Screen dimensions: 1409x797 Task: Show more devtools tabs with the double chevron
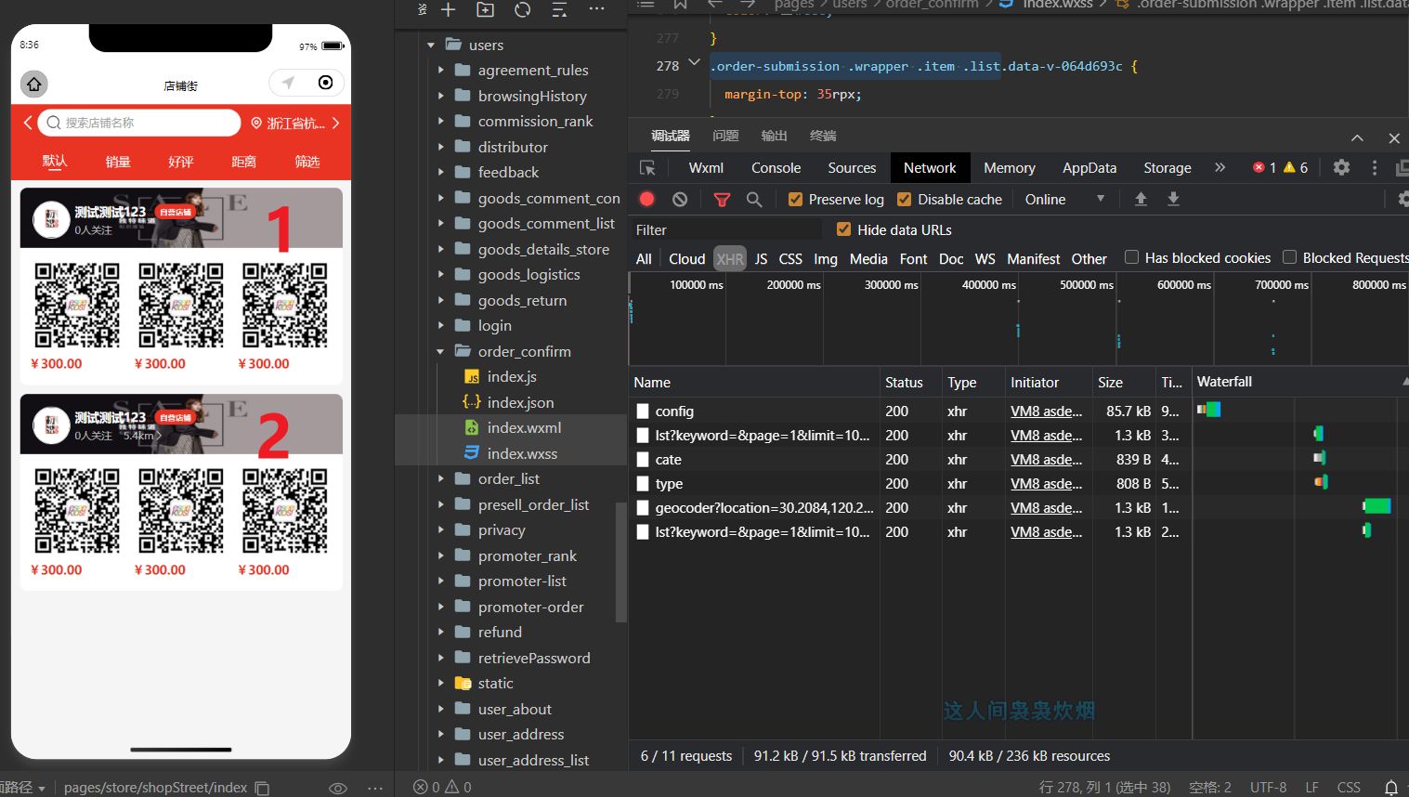click(1220, 167)
